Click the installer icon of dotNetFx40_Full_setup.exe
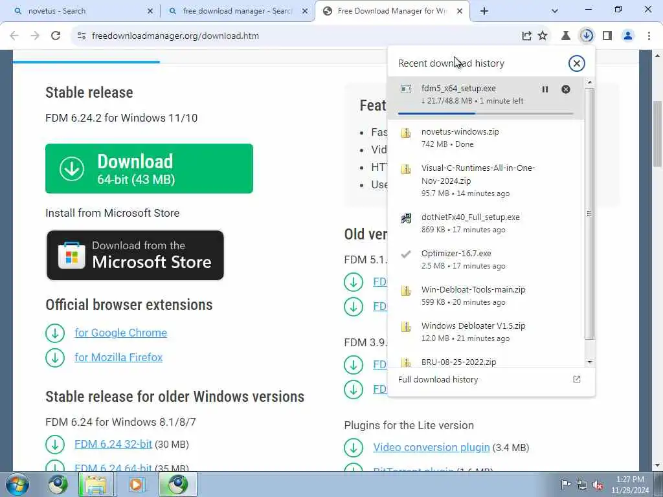 406,219
